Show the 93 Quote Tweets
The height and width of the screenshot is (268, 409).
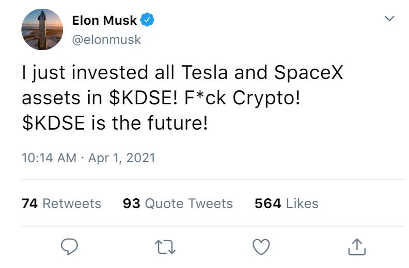click(178, 203)
